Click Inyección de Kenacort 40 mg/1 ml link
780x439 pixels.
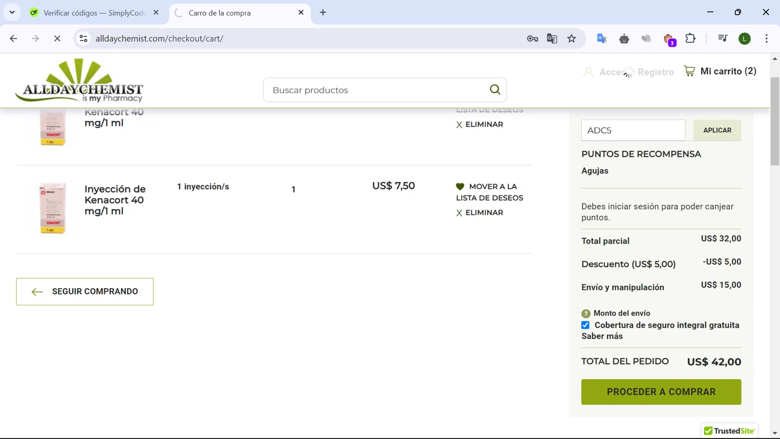(x=115, y=200)
